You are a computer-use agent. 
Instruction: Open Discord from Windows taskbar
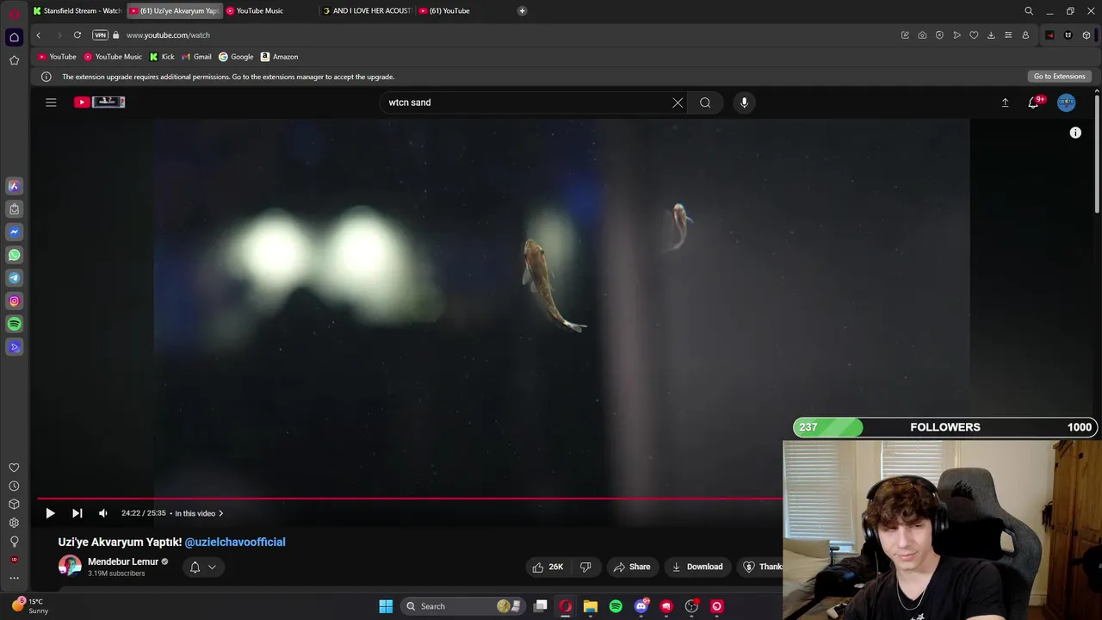pyautogui.click(x=641, y=606)
